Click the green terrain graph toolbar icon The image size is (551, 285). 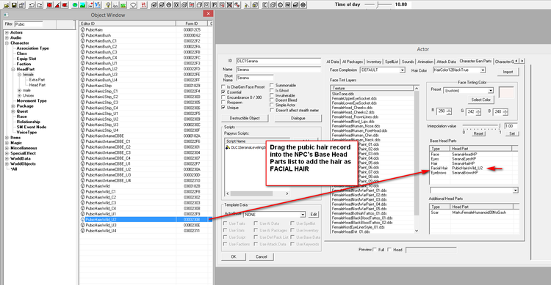tap(123, 5)
